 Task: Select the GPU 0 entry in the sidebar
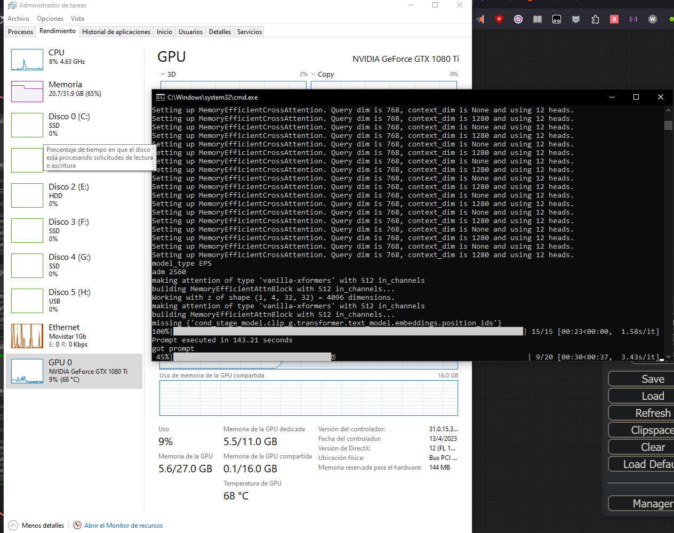click(x=74, y=371)
